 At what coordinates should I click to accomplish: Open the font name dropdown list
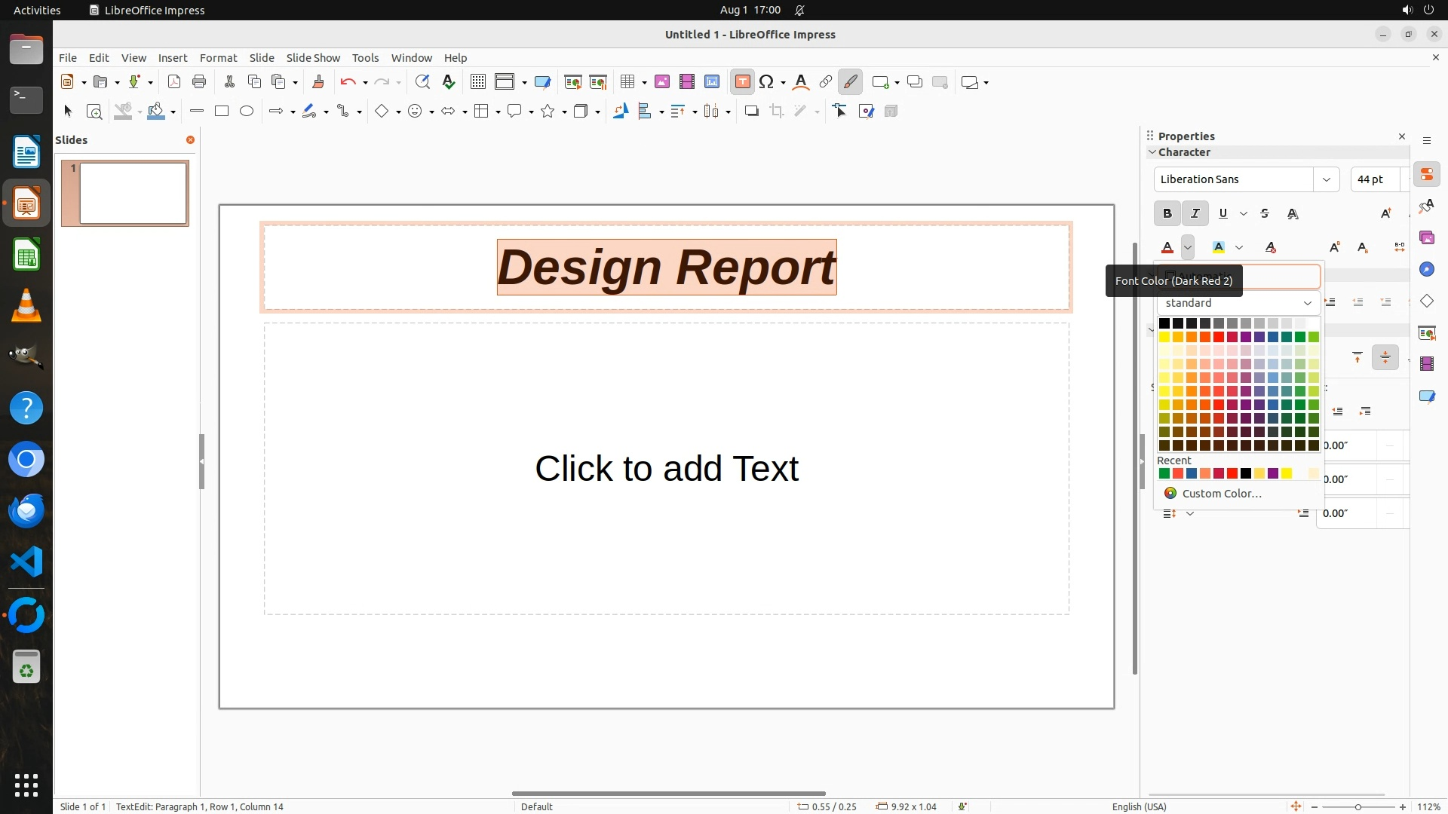1326,179
